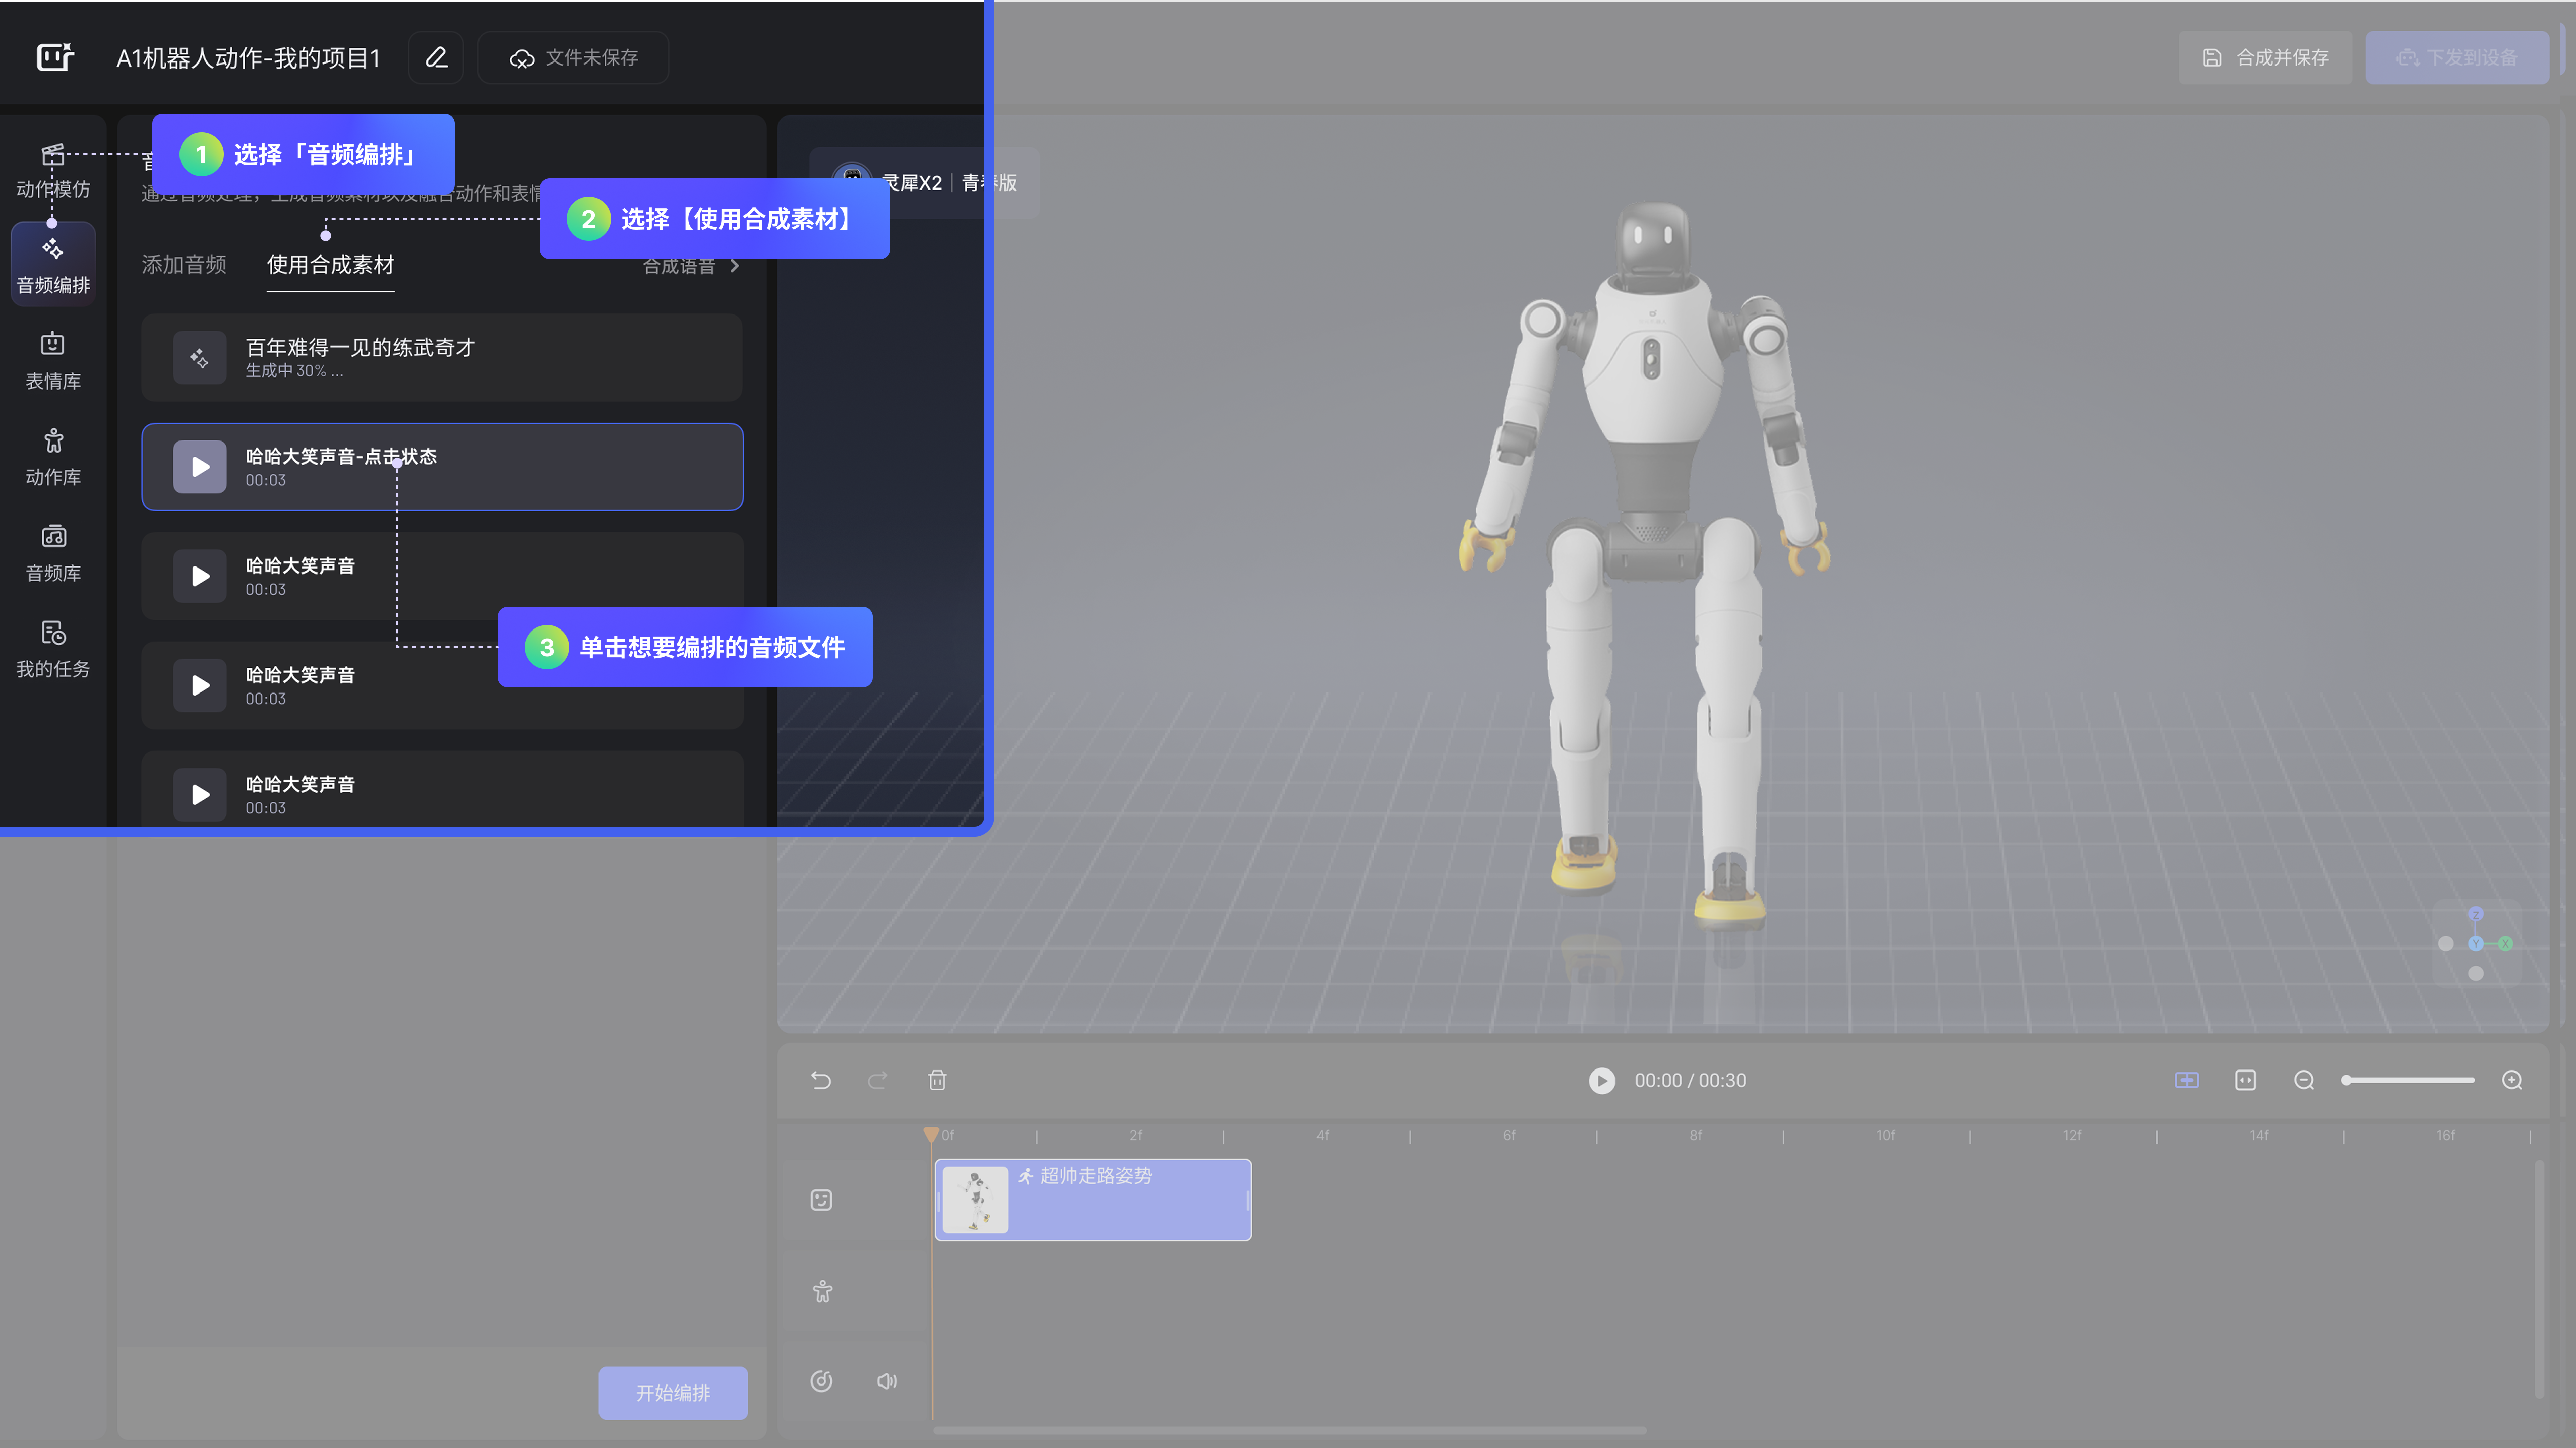This screenshot has height=1448, width=2576.
Task: Toggle the expression track icon
Action: 821,1200
